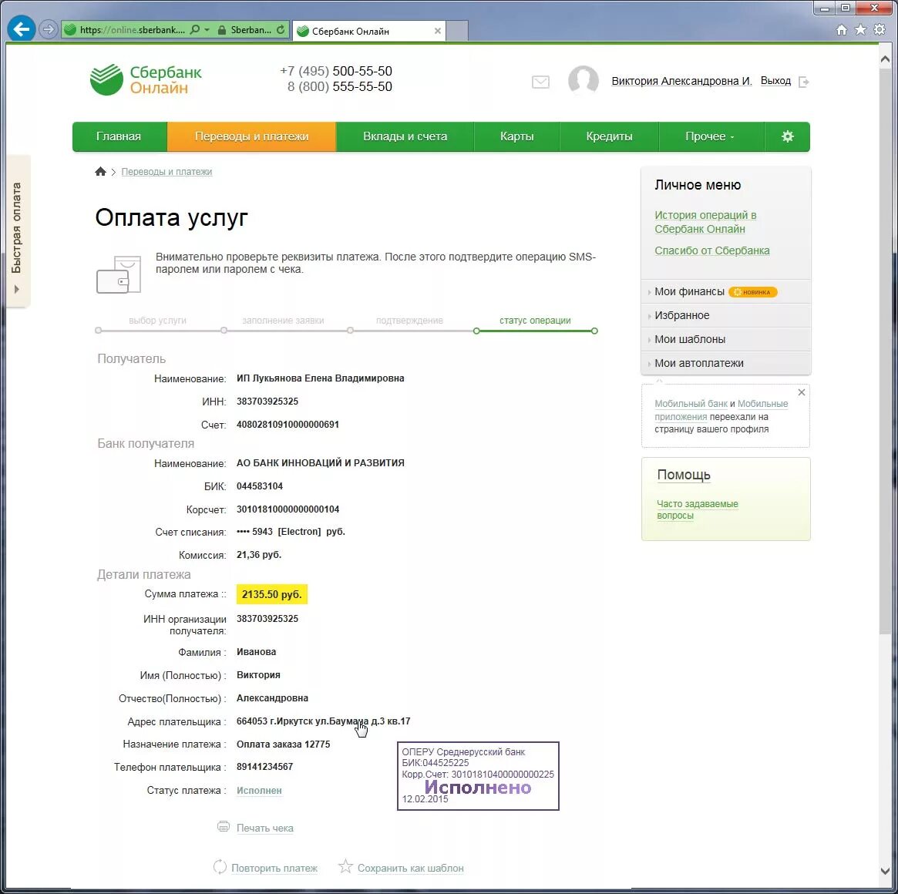The image size is (898, 894).
Task: Click recipient name ИП Лукьянова Елена Владимировна
Action: [x=320, y=378]
